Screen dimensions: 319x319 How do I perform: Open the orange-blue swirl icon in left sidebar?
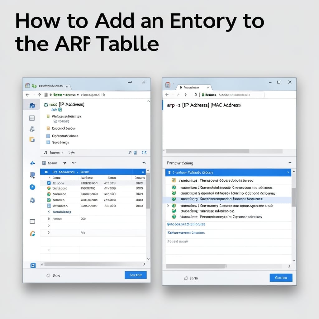[32, 234]
